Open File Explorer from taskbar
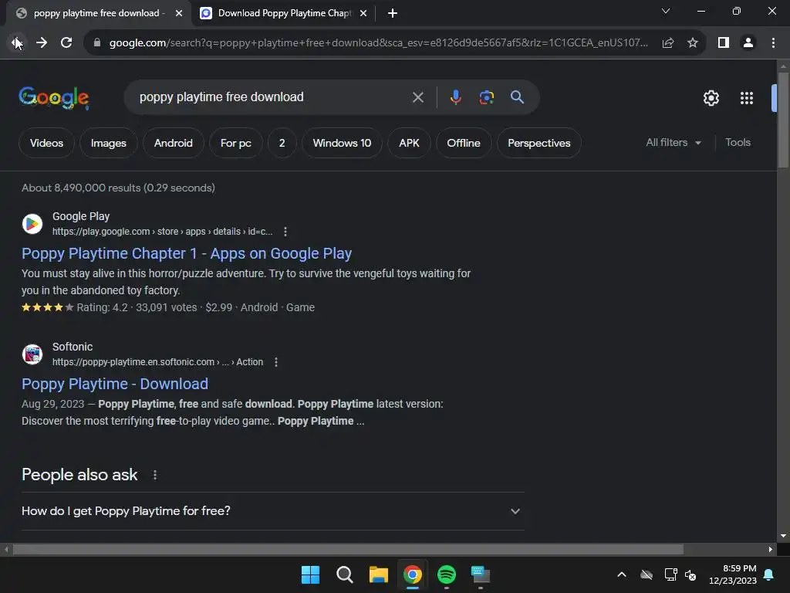The height and width of the screenshot is (593, 790). (378, 574)
